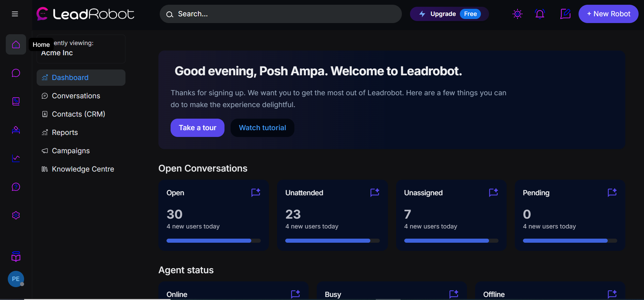This screenshot has height=300, width=644.
Task: Click the chat sparkle icon on Busy card
Action: coord(454,294)
